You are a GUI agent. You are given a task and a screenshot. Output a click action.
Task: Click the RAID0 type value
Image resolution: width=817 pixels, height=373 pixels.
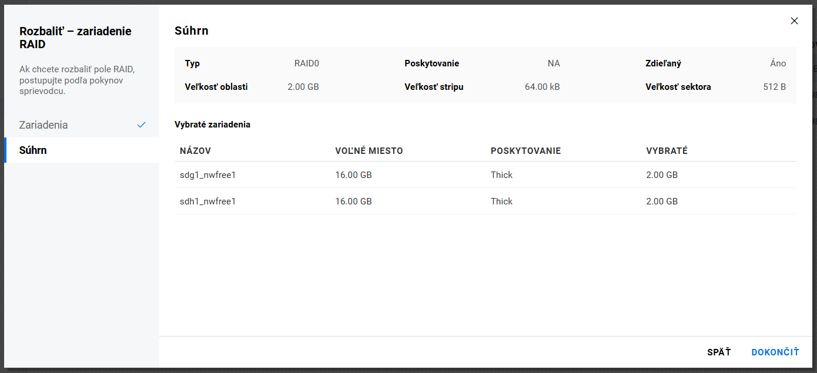[306, 63]
